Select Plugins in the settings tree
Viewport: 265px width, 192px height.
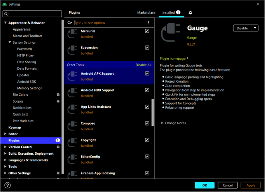click(31, 140)
